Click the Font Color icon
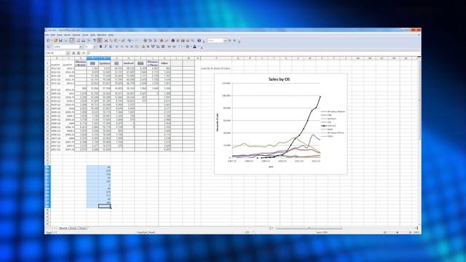The height and width of the screenshot is (262, 466). (x=194, y=47)
